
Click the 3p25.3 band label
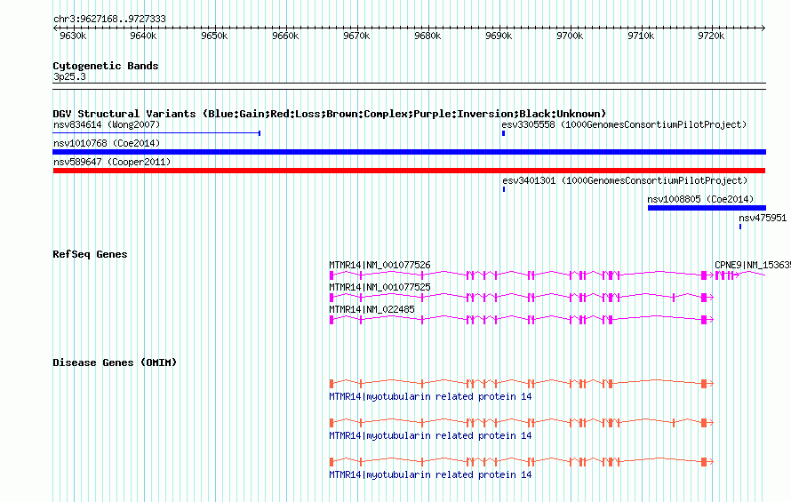(x=69, y=76)
